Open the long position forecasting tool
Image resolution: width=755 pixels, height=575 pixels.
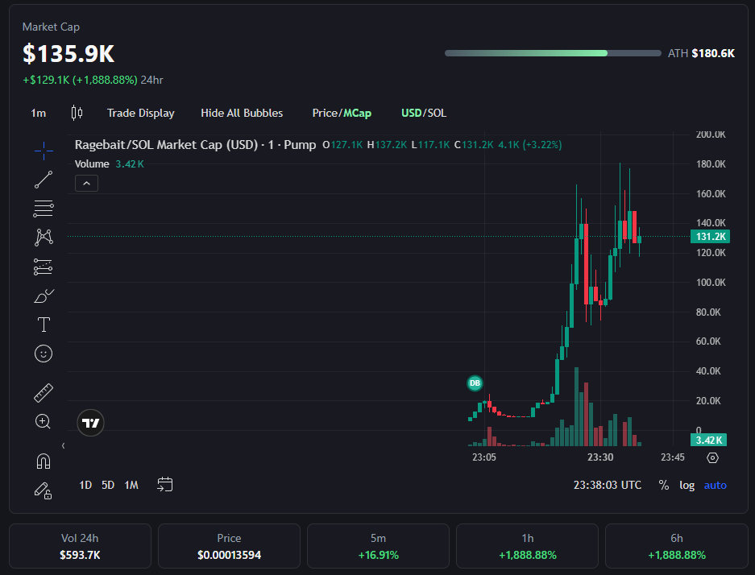44,267
